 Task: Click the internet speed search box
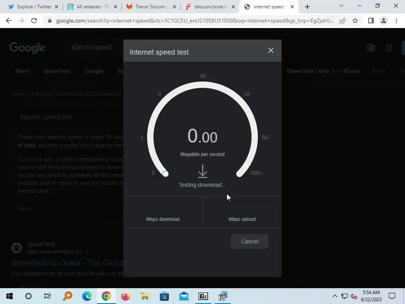click(92, 47)
